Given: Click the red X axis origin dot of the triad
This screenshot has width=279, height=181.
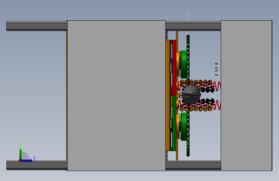Looking at the screenshot, I should pos(20,161).
